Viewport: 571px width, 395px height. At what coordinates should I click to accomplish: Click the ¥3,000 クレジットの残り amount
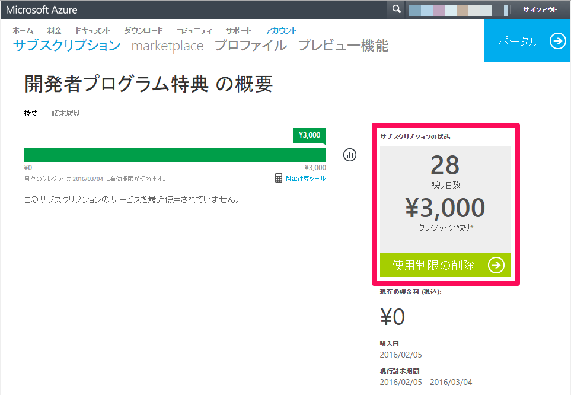pyautogui.click(x=445, y=208)
